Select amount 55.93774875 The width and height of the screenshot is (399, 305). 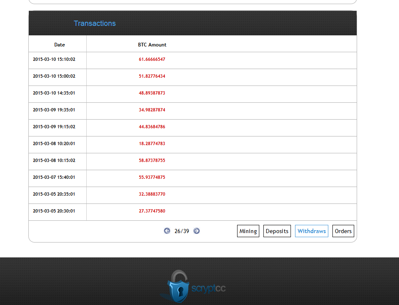(x=152, y=177)
